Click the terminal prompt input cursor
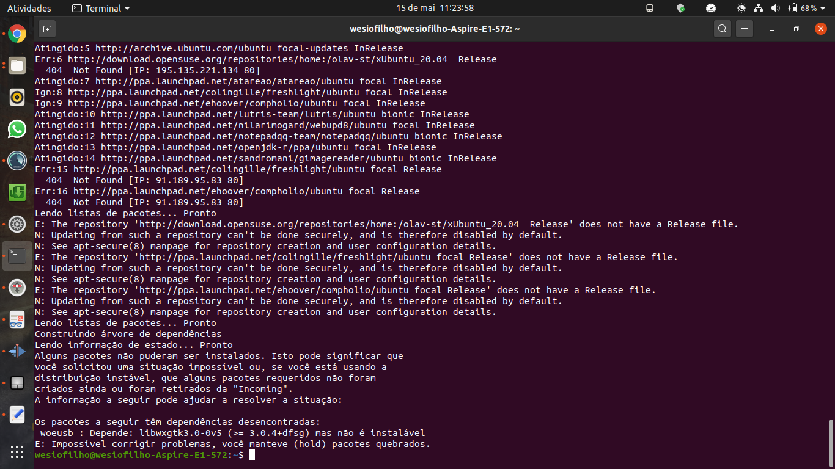The width and height of the screenshot is (835, 469). point(252,455)
